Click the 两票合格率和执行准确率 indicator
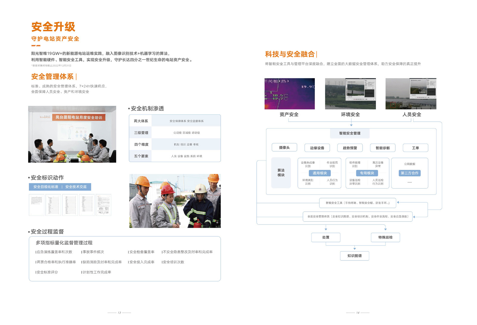 [x=56, y=262]
